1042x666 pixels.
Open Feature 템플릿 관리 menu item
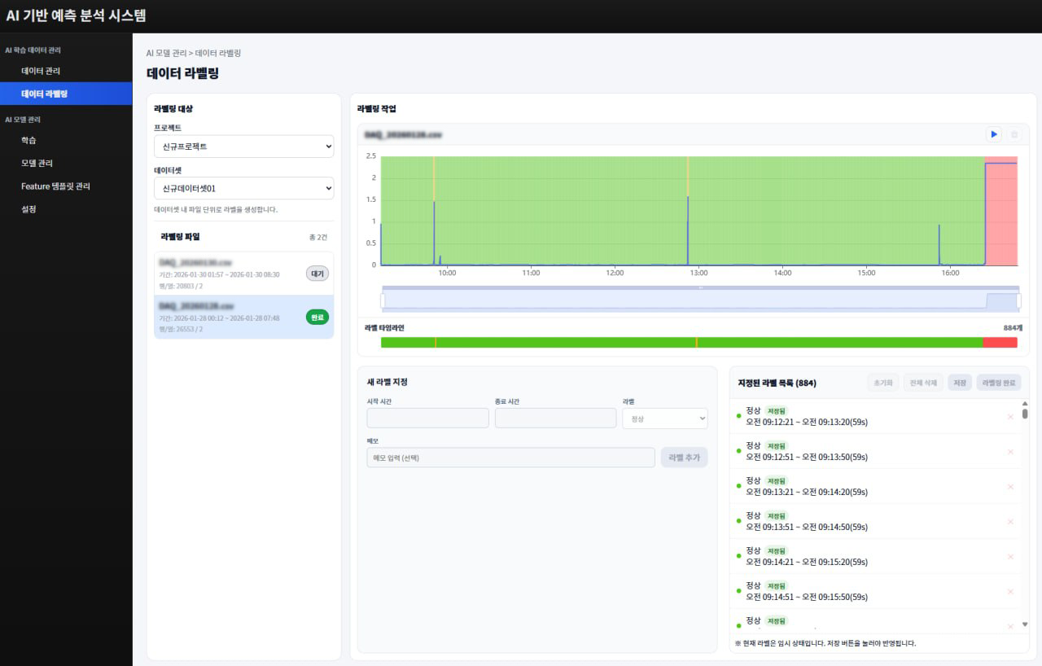tap(55, 186)
